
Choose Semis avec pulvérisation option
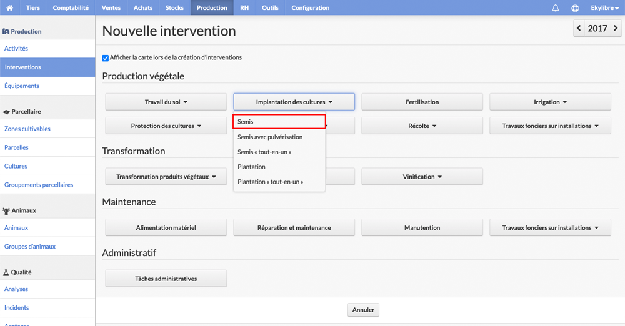coord(279,137)
